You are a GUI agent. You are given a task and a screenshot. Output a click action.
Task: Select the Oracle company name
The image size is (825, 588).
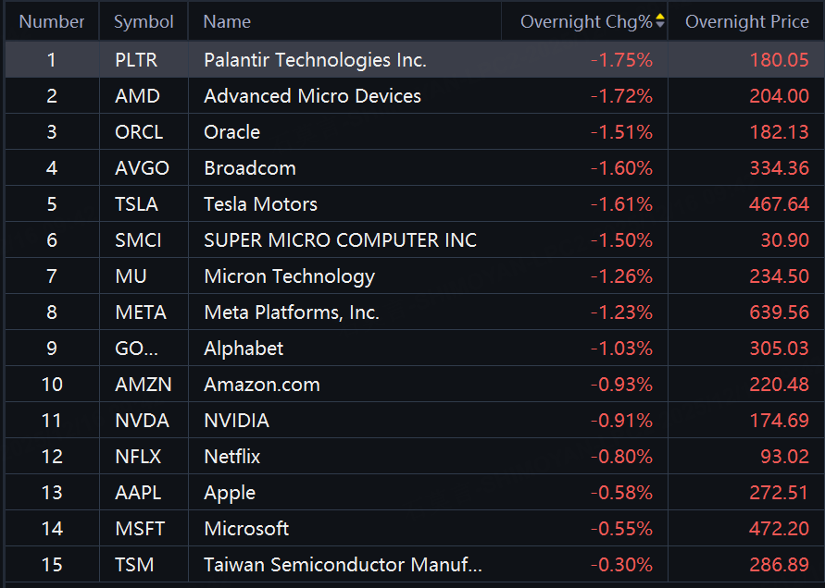tap(231, 132)
